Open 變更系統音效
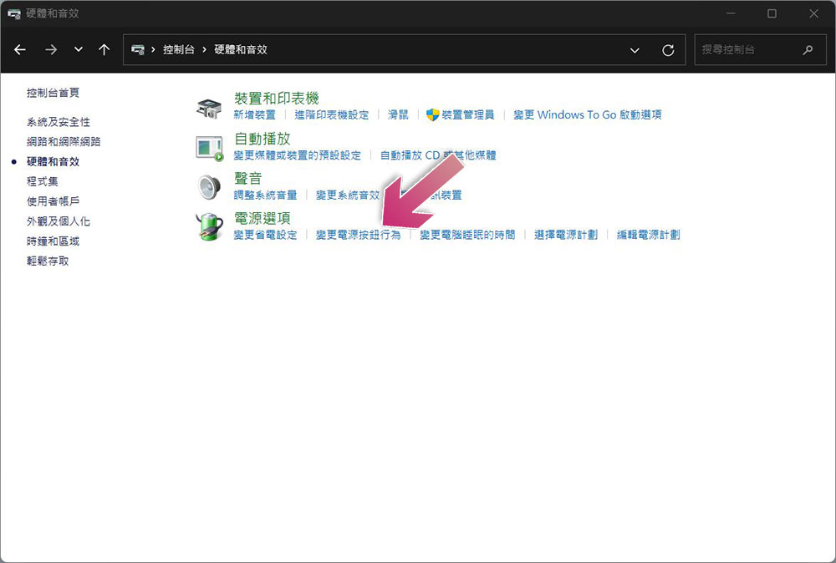This screenshot has width=836, height=563. coord(348,195)
